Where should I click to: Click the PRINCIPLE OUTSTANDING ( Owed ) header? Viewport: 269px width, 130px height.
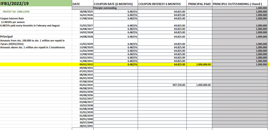pyautogui.click(x=237, y=4)
